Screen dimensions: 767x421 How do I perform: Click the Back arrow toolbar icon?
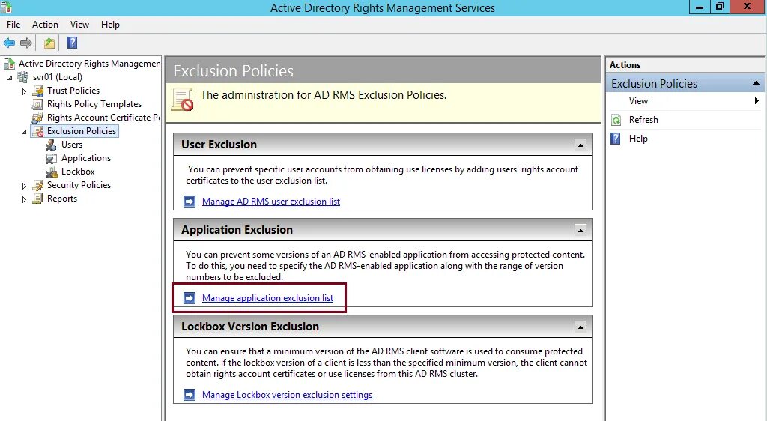click(x=9, y=43)
